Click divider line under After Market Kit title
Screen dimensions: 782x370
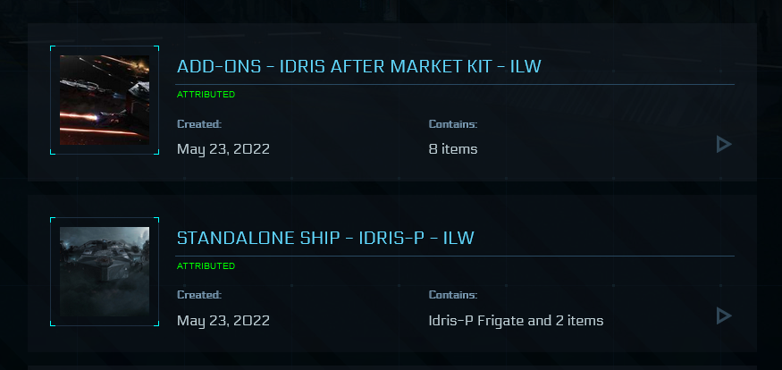(x=456, y=84)
